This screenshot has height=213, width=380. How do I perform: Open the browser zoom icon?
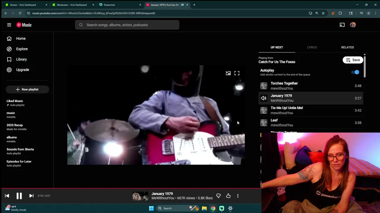[317, 13]
